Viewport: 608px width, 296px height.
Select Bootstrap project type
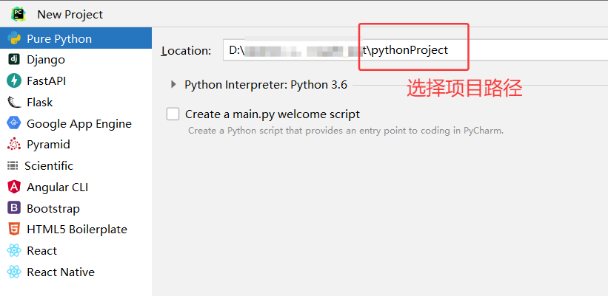click(76, 208)
